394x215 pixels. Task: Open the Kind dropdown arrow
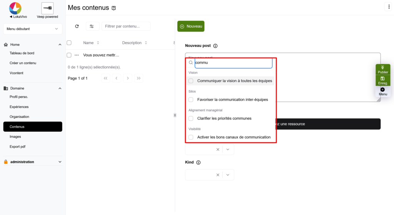coord(228,175)
